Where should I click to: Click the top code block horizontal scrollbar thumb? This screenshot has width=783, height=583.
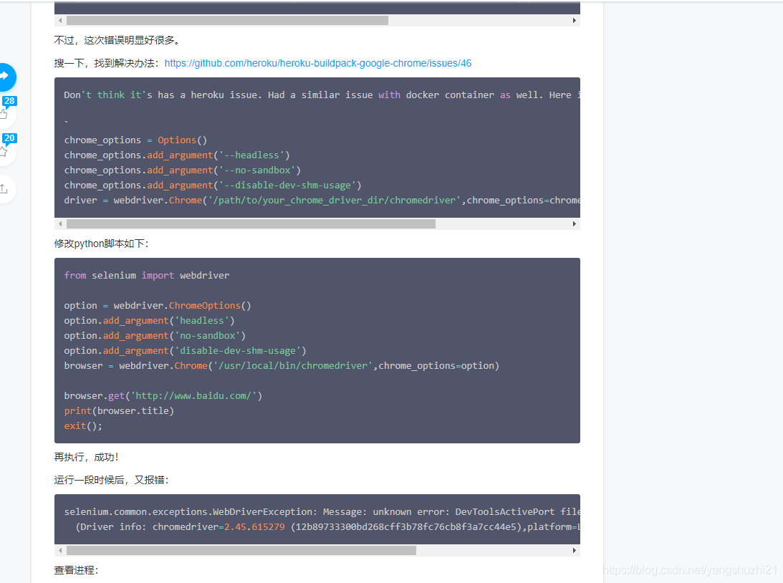pyautogui.click(x=227, y=21)
